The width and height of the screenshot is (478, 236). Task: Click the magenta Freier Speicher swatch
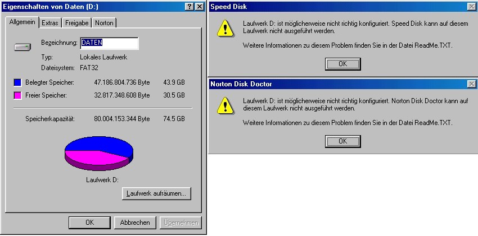[17, 96]
